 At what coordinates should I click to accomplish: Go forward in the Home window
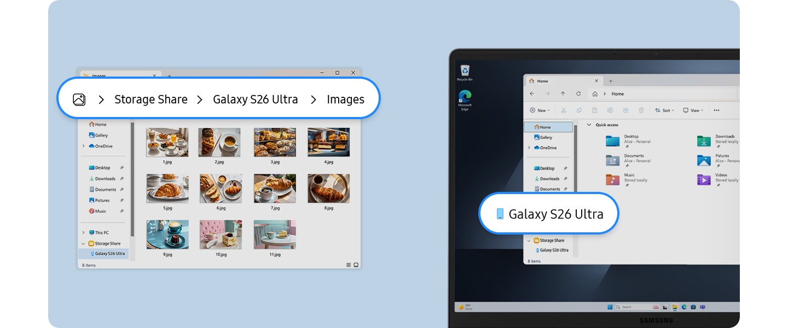tap(547, 94)
